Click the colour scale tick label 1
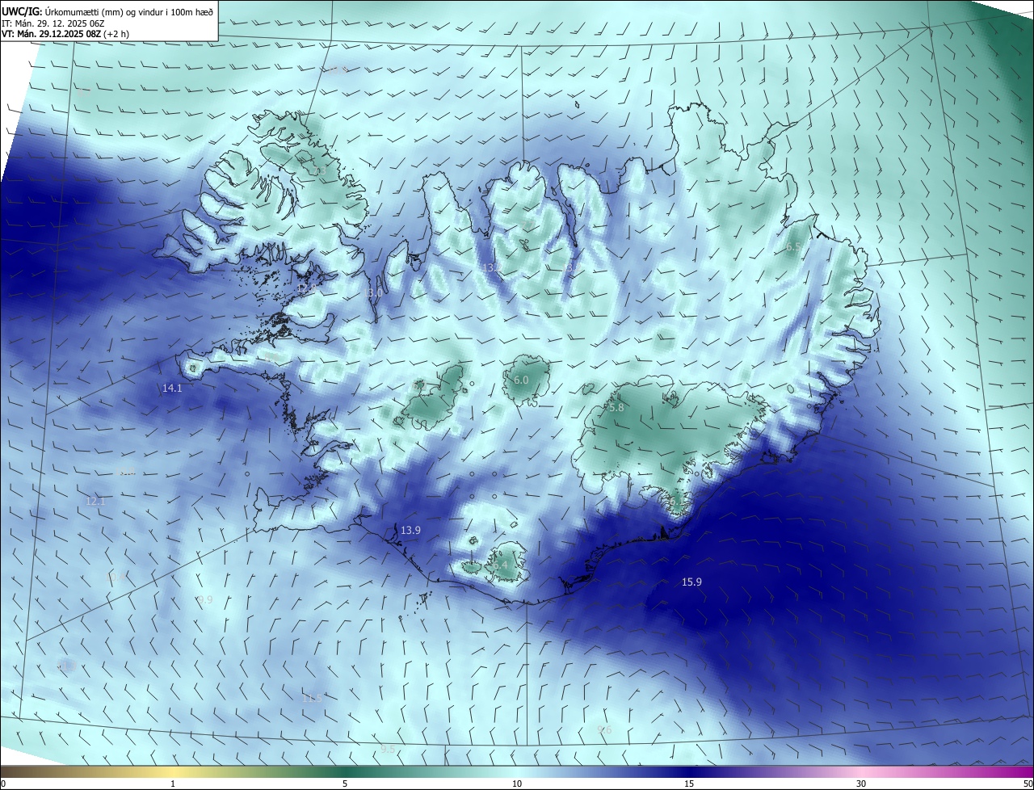The height and width of the screenshot is (790, 1034). [x=173, y=784]
